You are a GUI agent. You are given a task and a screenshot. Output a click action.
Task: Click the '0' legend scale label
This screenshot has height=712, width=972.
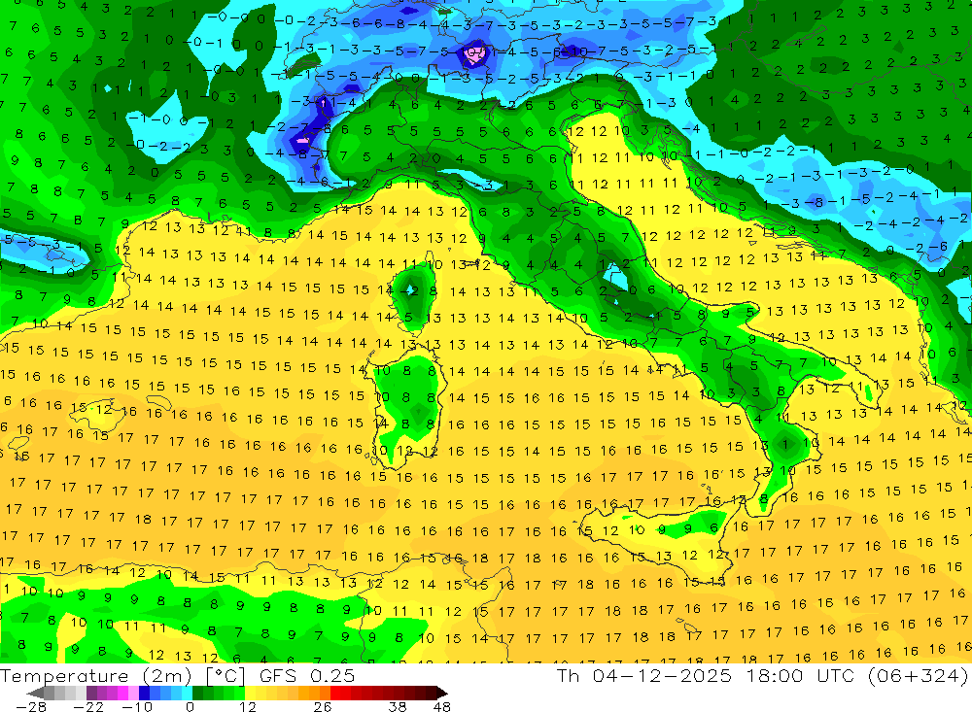191,707
